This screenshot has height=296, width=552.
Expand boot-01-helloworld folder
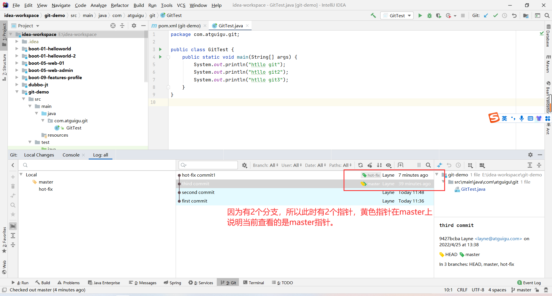tap(17, 49)
